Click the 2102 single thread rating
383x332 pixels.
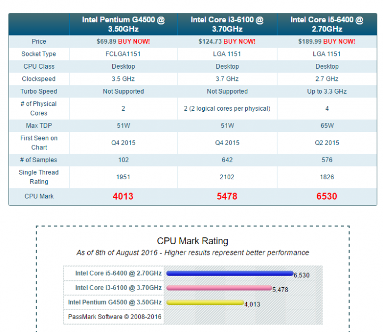227,177
